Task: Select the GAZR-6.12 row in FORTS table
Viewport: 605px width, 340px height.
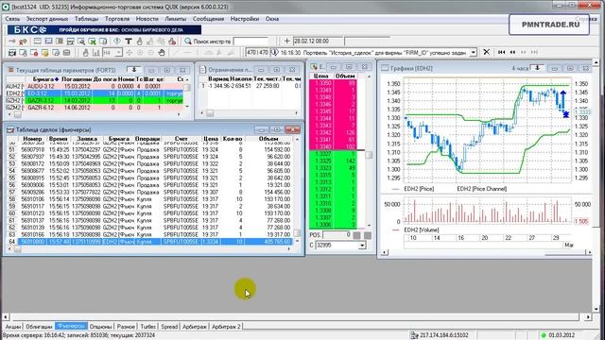Action: click(95, 108)
